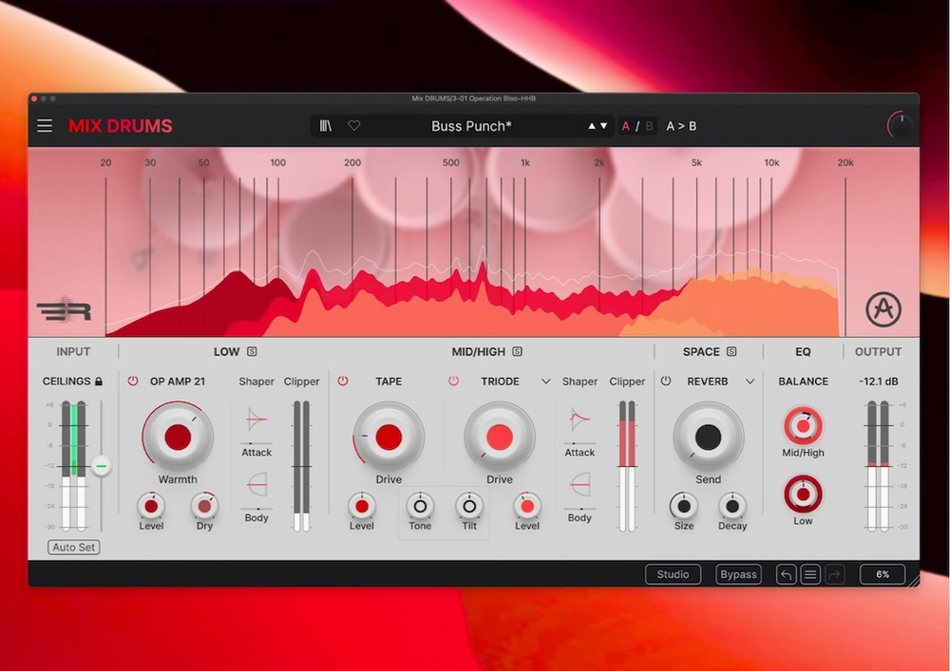Click the output level meter
Viewport: 950px width, 671px height.
(878, 466)
